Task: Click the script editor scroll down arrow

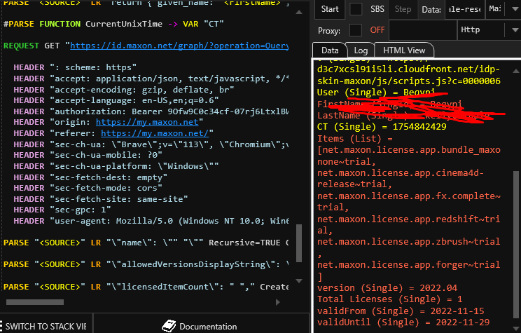Action: tap(299, 280)
